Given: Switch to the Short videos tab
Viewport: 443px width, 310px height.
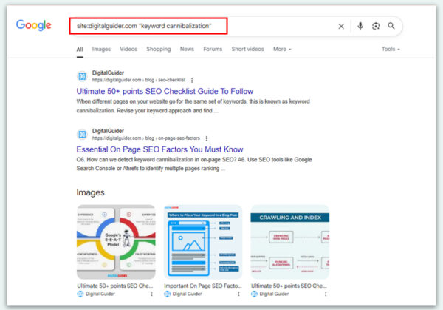Looking at the screenshot, I should coord(247,49).
